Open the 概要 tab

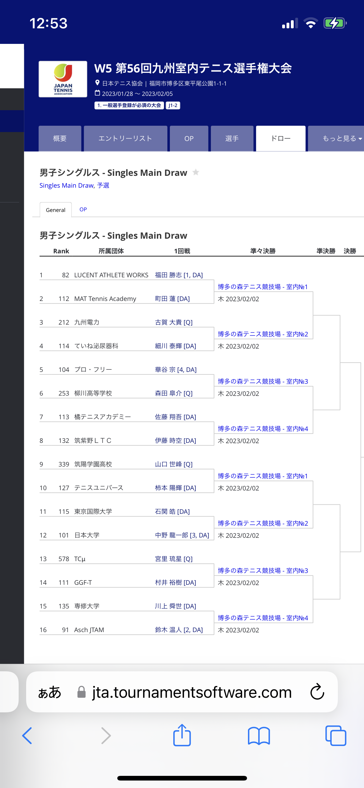click(60, 138)
